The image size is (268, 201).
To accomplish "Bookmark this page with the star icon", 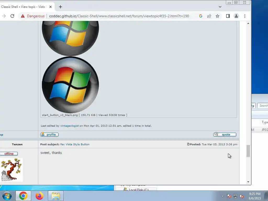I will point(217,16).
